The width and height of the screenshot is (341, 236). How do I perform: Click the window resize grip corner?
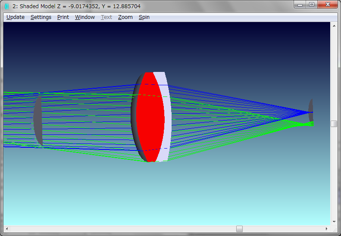pos(334,229)
